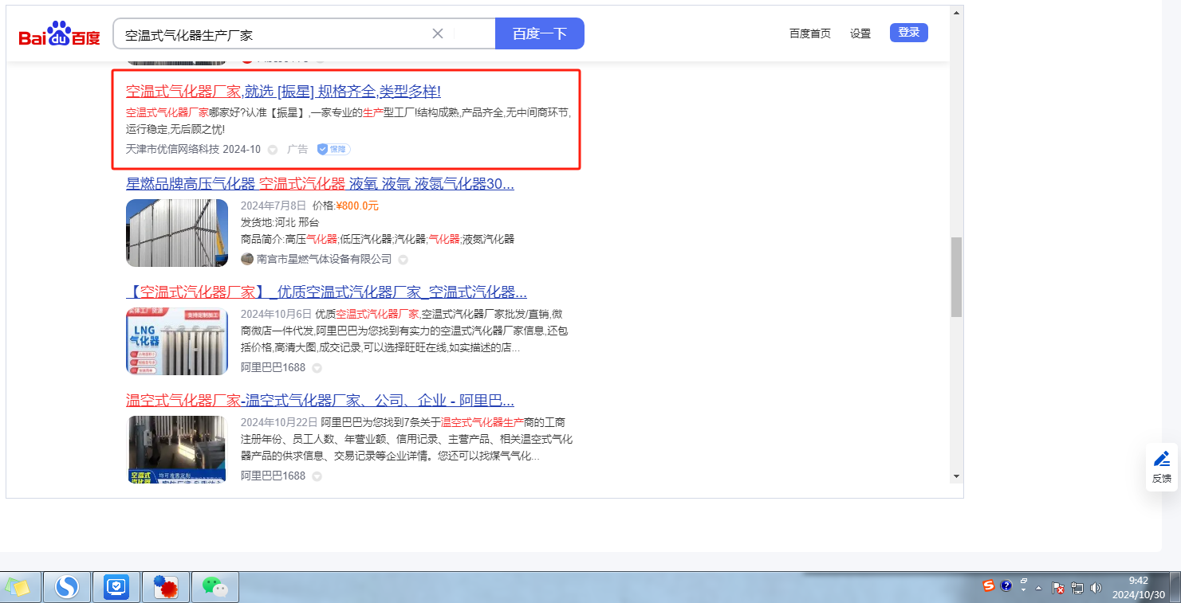
Task: Clear the search box with the X icon
Action: point(438,33)
